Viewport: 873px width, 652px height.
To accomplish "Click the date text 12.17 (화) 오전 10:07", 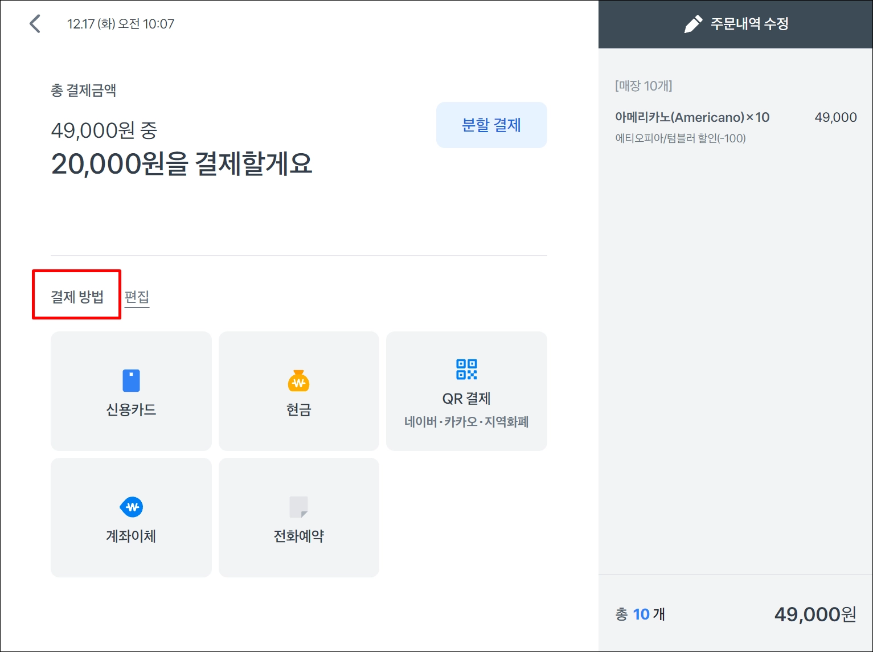I will (121, 24).
